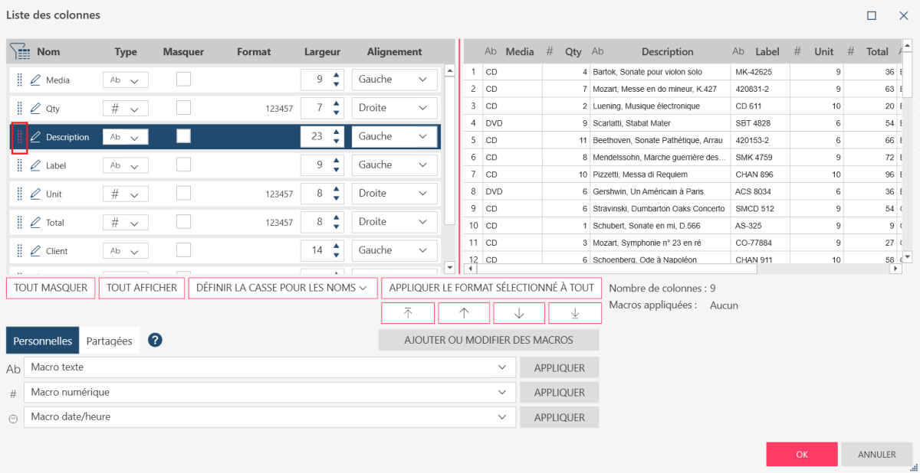Image resolution: width=920 pixels, height=473 pixels.
Task: Hide the Qty column via its checkbox
Action: pyautogui.click(x=183, y=108)
